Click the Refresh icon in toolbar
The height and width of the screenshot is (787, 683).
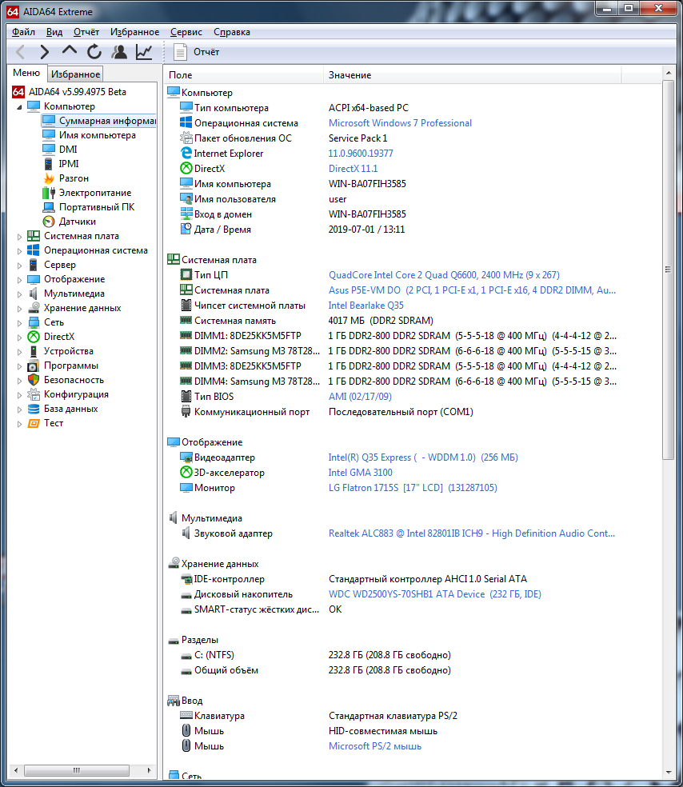click(94, 52)
